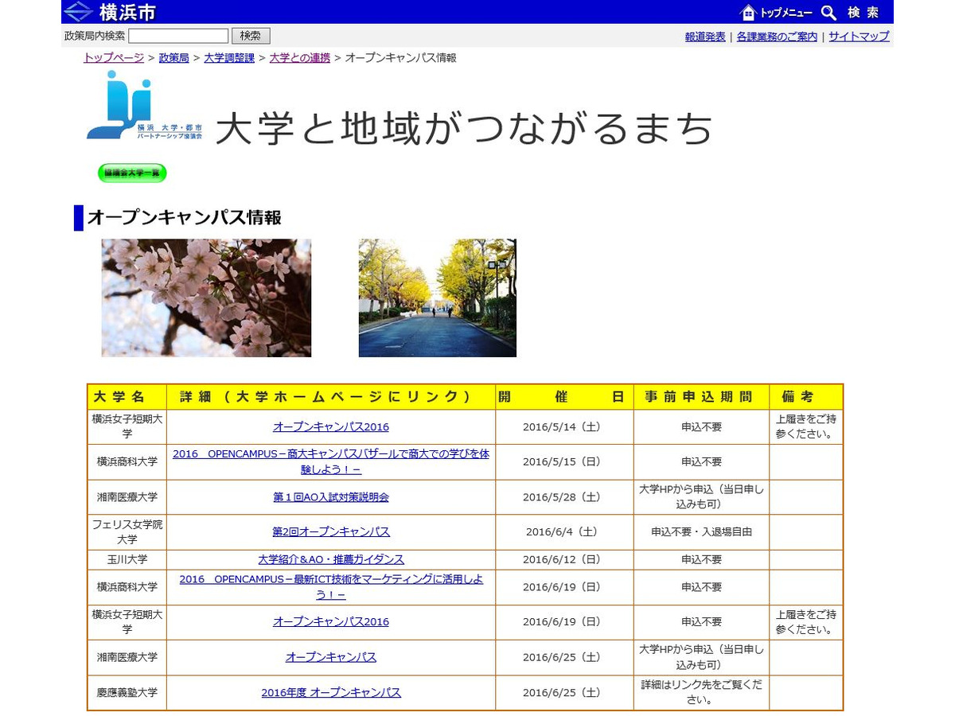The height and width of the screenshot is (716, 955).
Task: Click the university partnership council logo
Action: (x=144, y=106)
